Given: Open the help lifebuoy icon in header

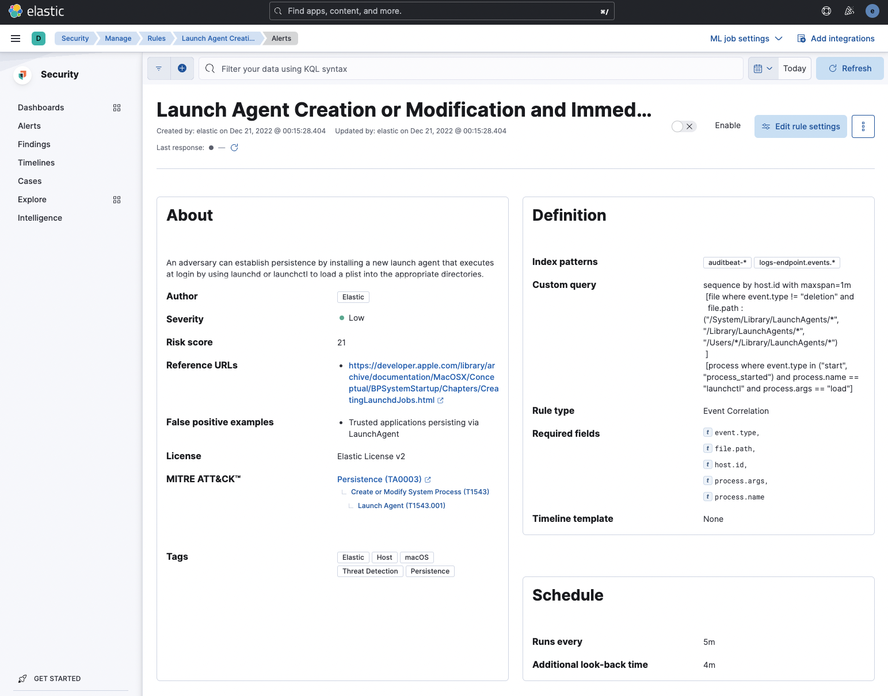Looking at the screenshot, I should coord(826,11).
